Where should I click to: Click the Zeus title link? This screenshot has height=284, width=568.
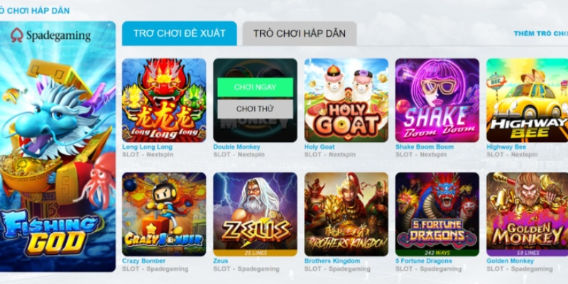221,261
